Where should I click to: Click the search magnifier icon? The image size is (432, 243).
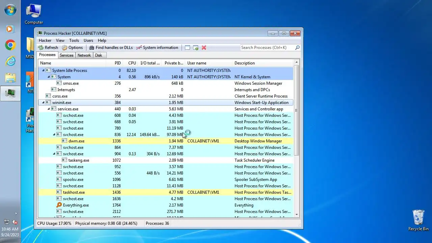297,48
